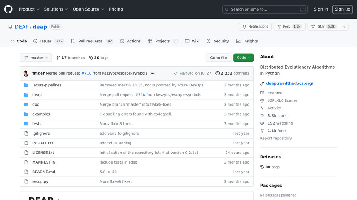Click the GitHub logo icon
This screenshot has height=200, width=357.
click(8, 9)
